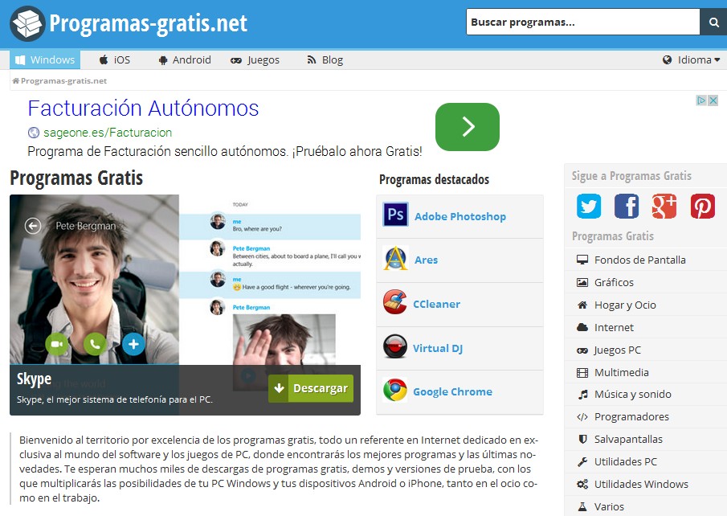Click the Adobe Photoshop Ps icon
Viewport: 727px width, 516px height.
click(x=395, y=215)
